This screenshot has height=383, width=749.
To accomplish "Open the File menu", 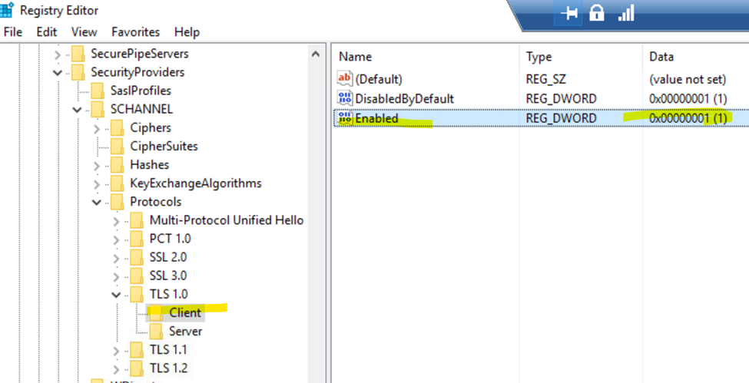I will click(13, 32).
